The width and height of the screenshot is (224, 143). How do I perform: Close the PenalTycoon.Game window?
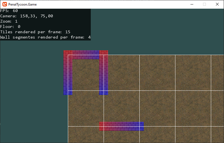tap(217, 4)
